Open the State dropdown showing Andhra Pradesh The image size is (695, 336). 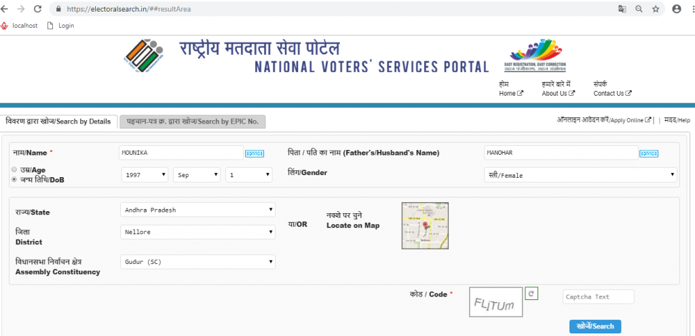pos(198,210)
